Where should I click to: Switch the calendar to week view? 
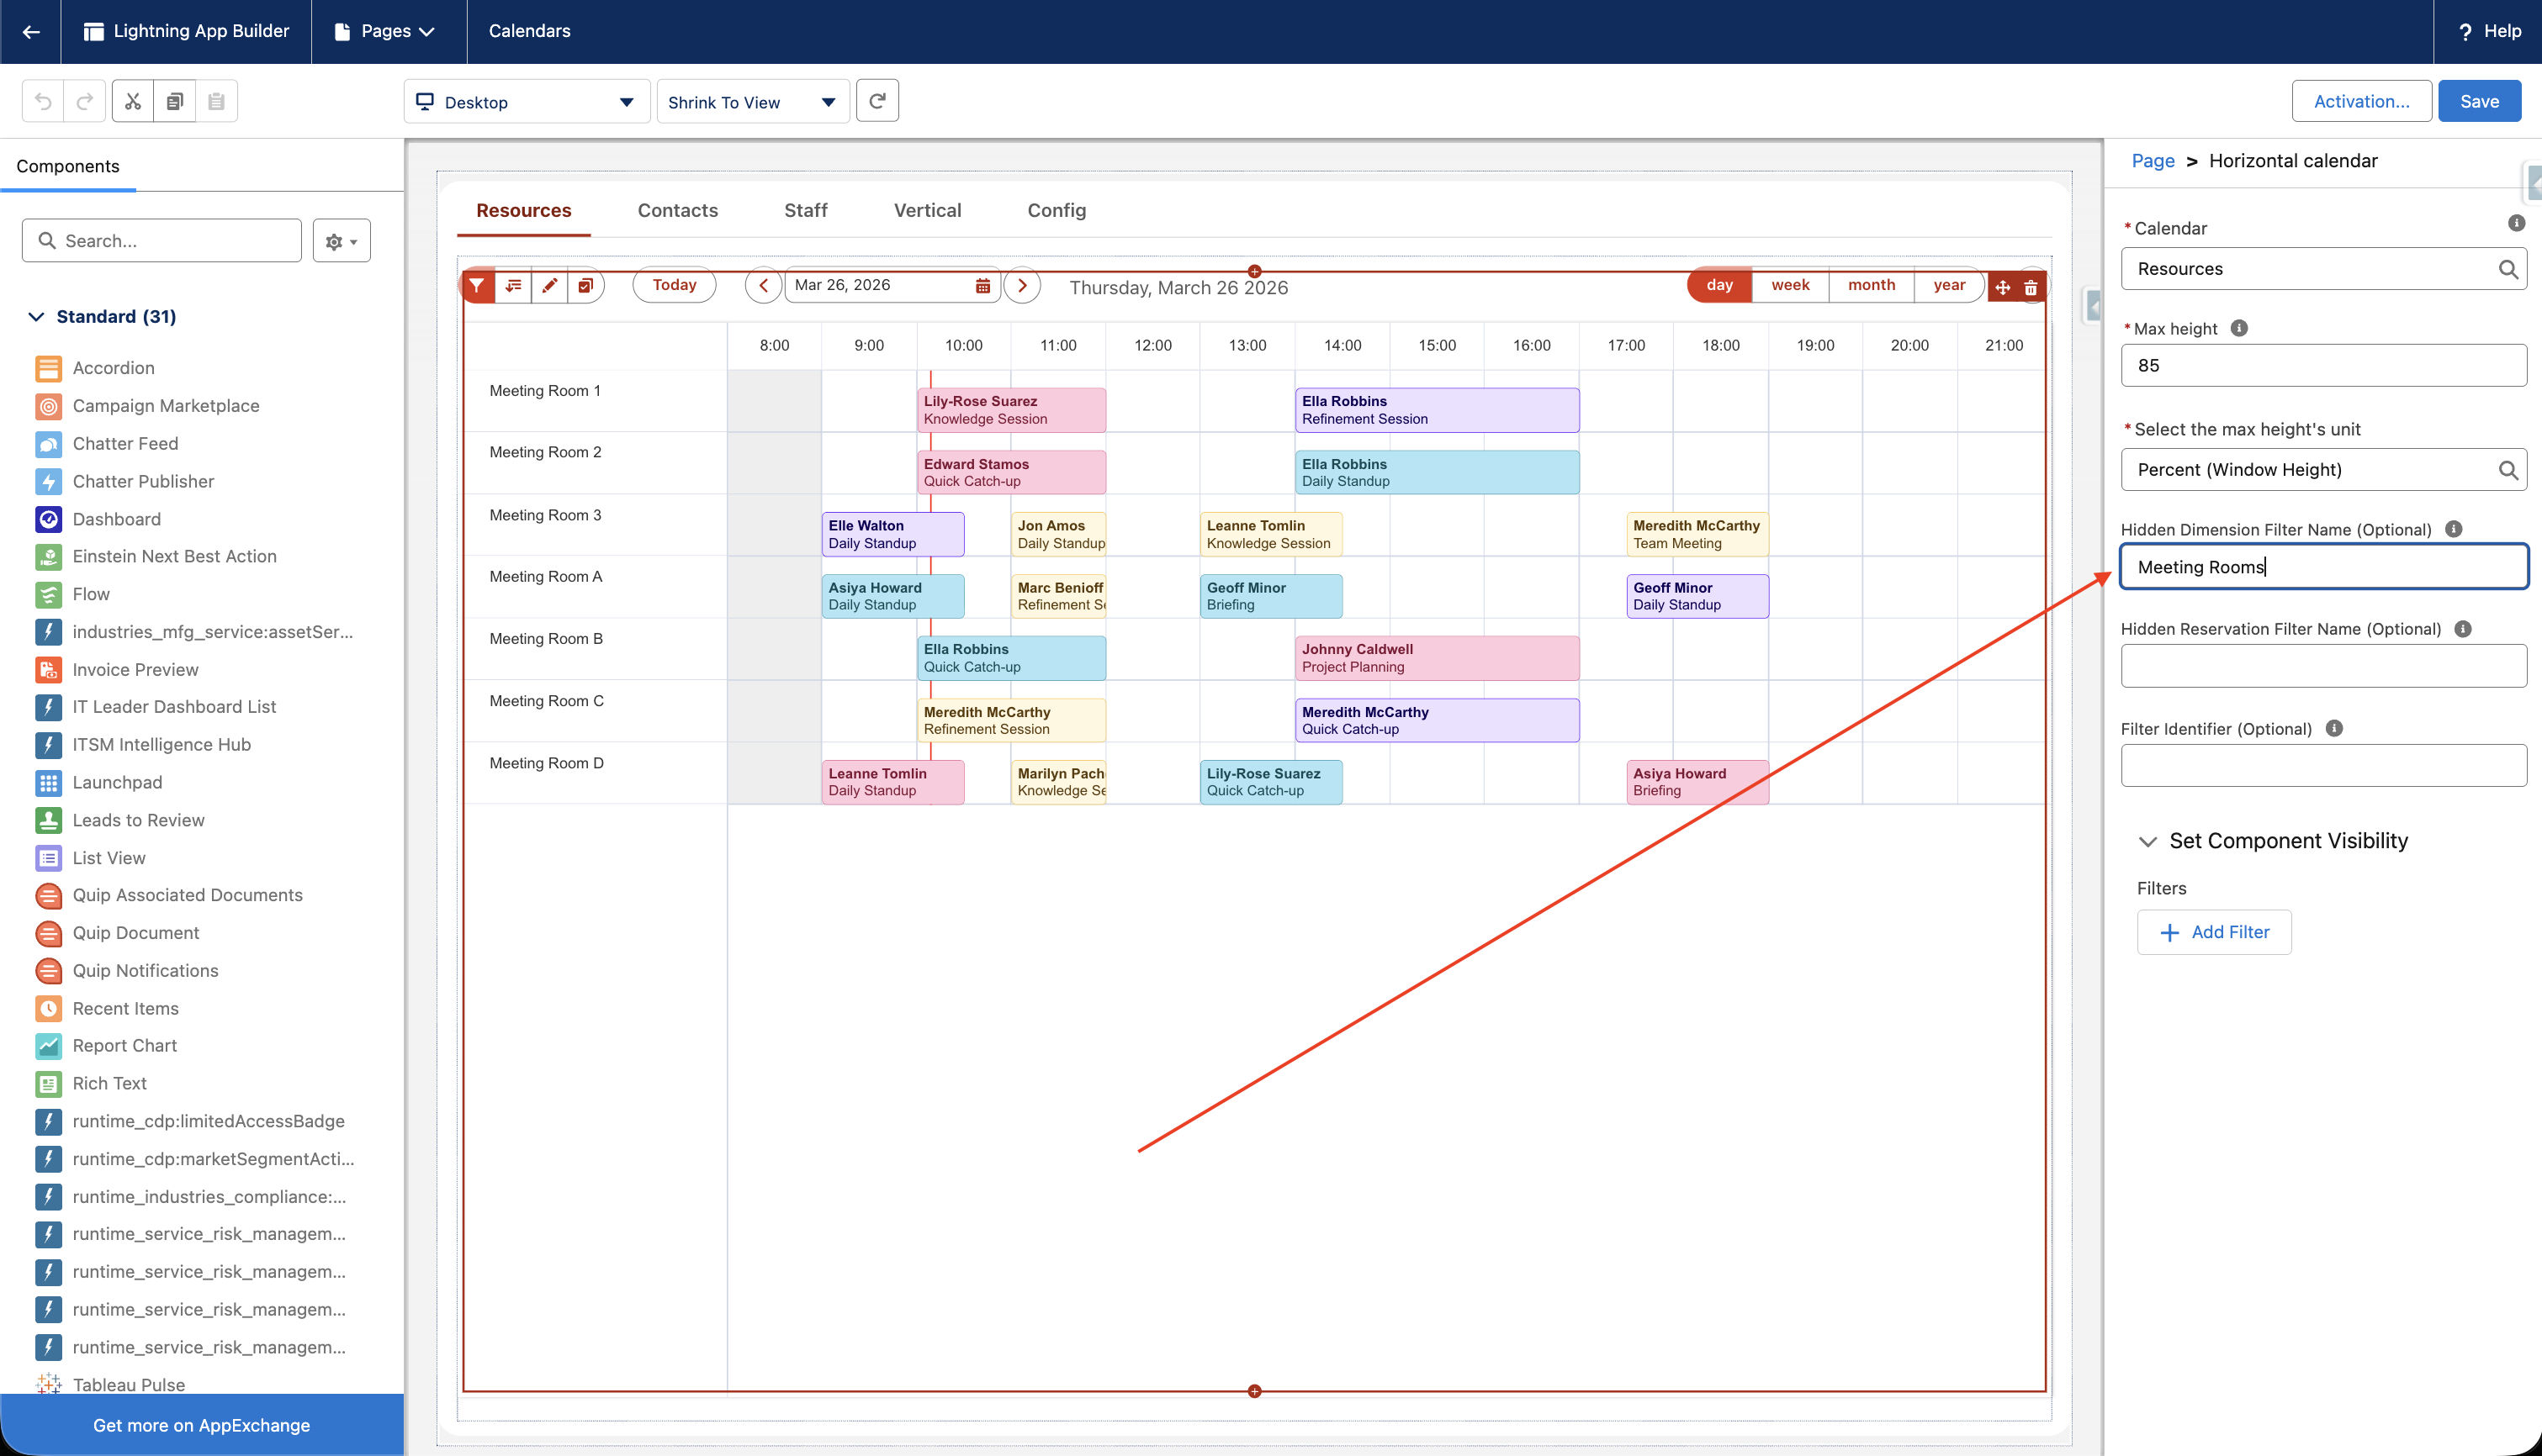[1790, 285]
